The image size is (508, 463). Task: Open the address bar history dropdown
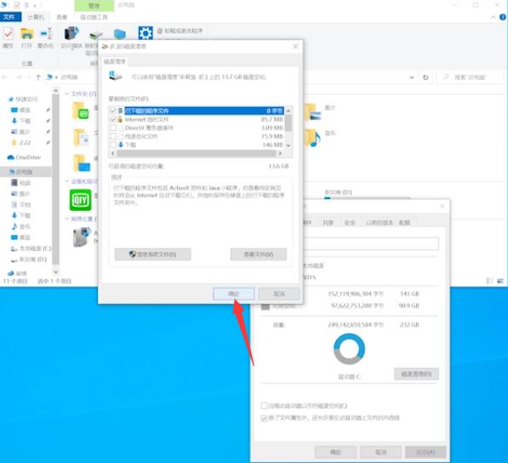tap(412, 77)
